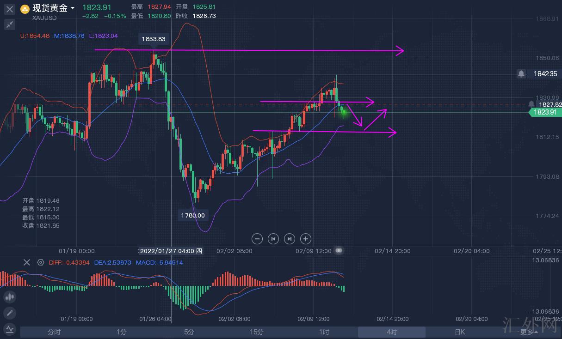Screen dimensions: 562x339
Task: Switch to 日K timeframe tab
Action: pos(459,332)
